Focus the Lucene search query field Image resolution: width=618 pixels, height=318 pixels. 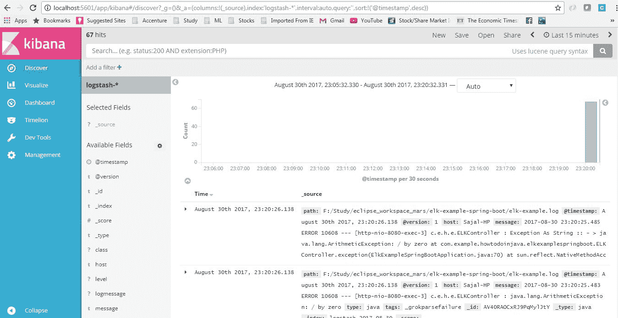click(x=339, y=51)
